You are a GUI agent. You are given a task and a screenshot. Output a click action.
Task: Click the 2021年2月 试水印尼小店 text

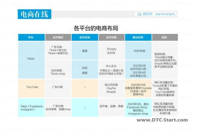pyautogui.click(x=139, y=67)
